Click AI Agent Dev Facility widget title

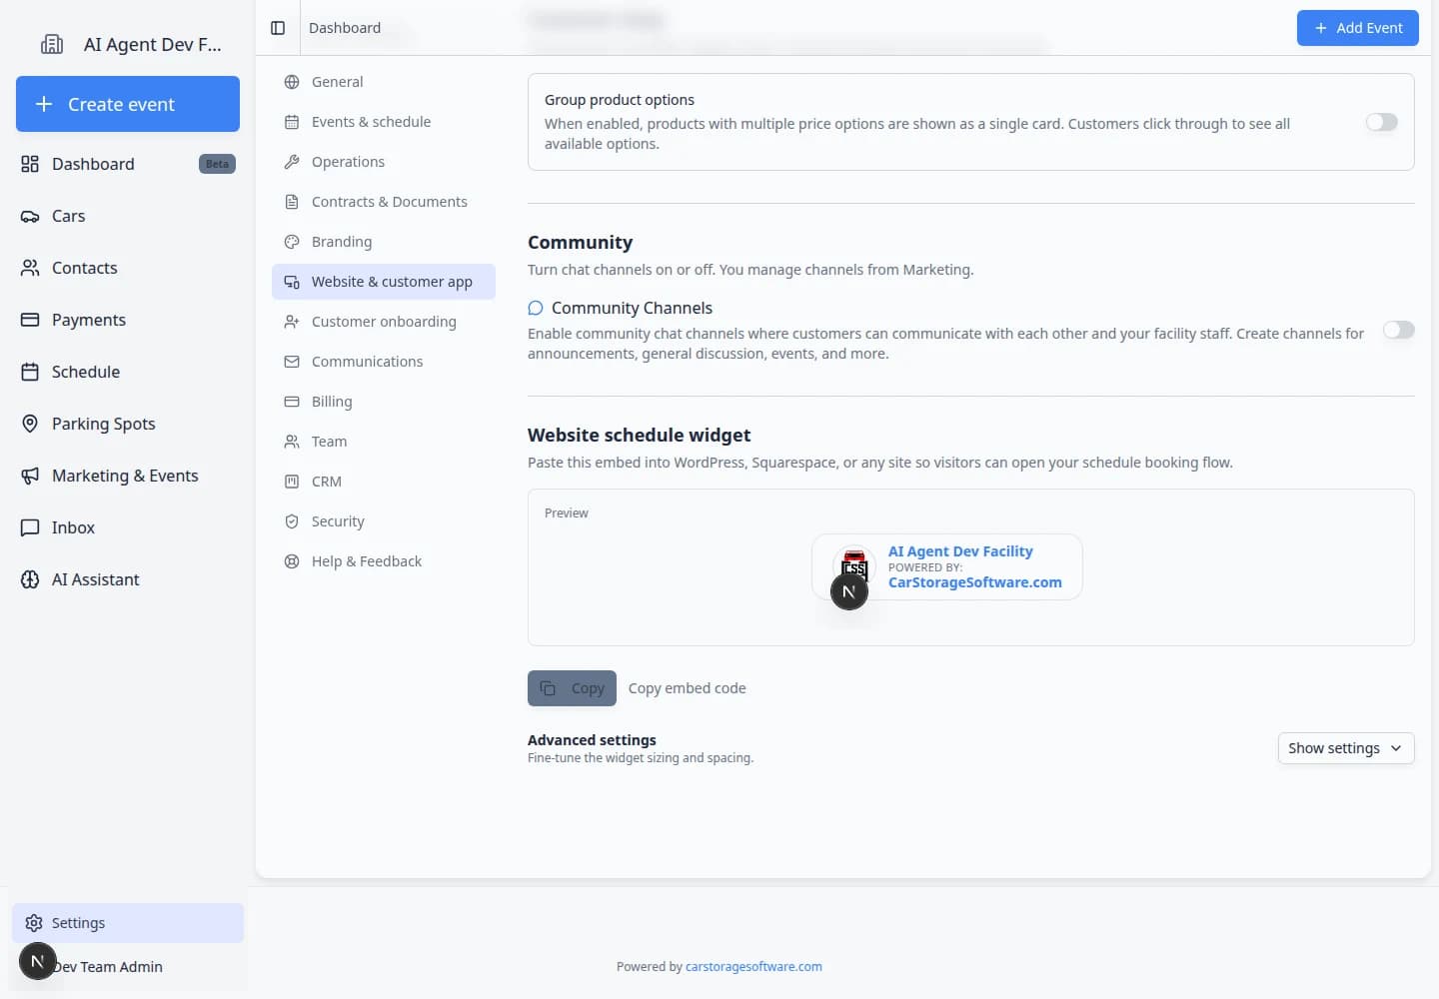(x=960, y=551)
